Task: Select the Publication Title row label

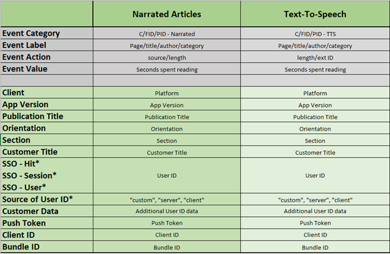Action: coord(46,116)
